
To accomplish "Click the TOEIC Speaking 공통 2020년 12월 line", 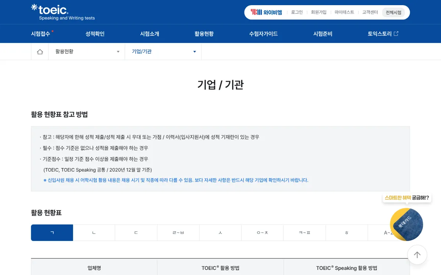I will [97, 170].
